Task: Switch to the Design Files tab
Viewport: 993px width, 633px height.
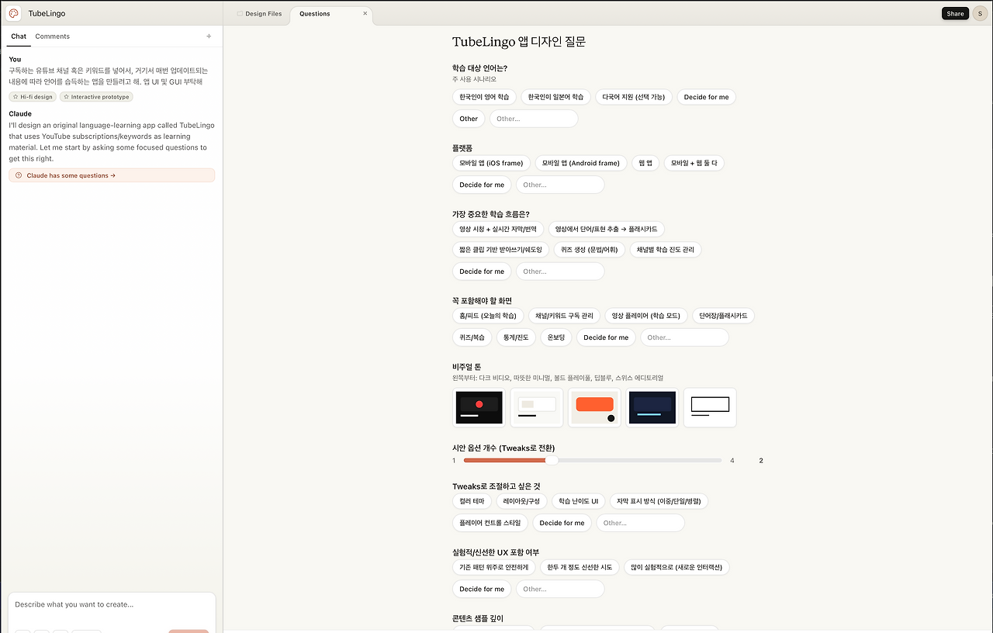Action: pos(260,14)
